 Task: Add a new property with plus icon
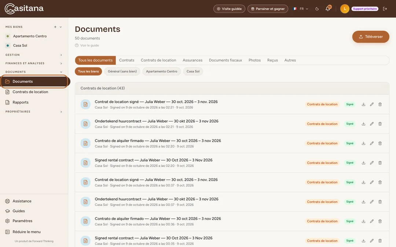click(x=55, y=27)
